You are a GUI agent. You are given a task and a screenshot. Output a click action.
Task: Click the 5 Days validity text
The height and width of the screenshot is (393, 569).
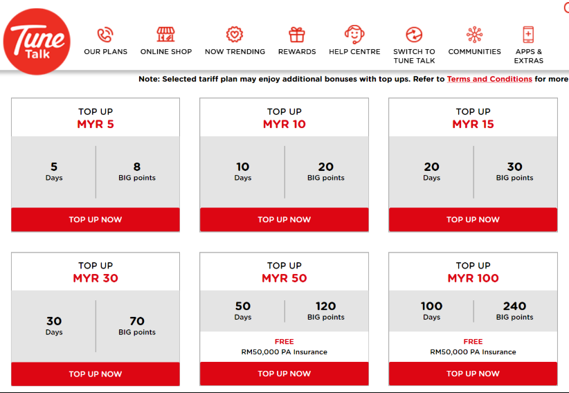coord(54,172)
